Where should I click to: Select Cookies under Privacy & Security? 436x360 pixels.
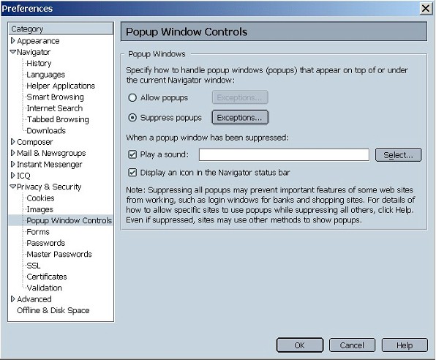[x=40, y=198]
